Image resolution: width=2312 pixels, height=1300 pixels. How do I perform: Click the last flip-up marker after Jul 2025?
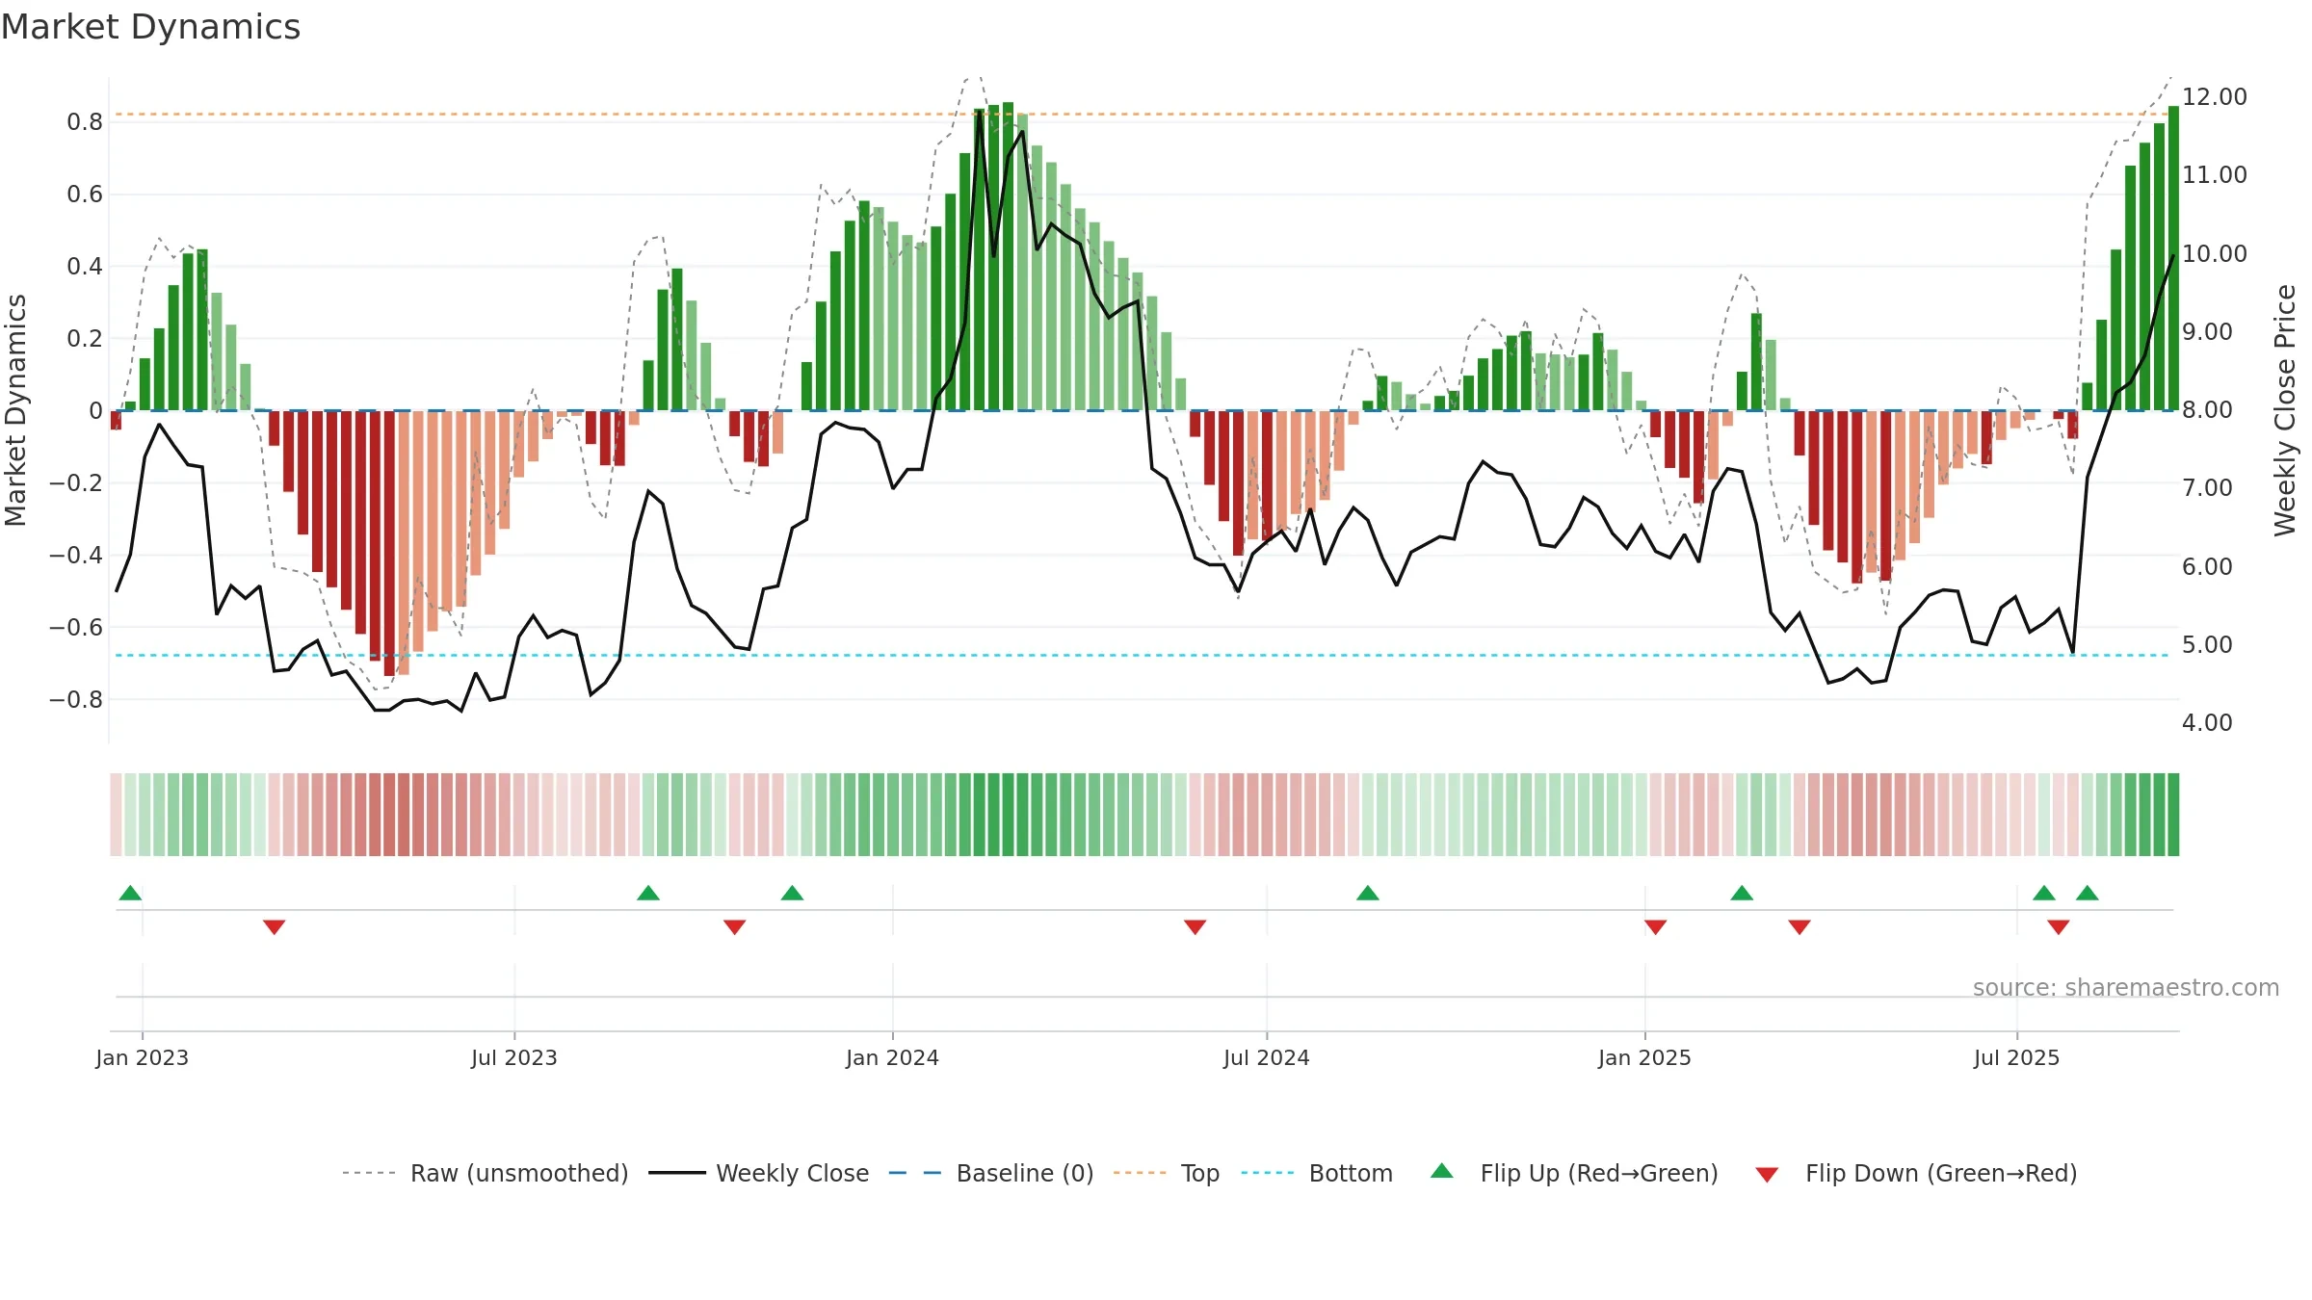[2088, 893]
